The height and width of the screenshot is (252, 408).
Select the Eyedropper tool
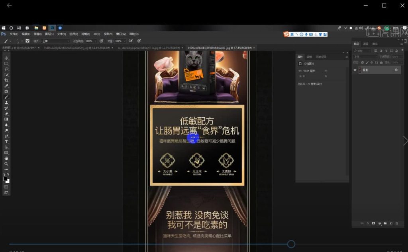6,86
